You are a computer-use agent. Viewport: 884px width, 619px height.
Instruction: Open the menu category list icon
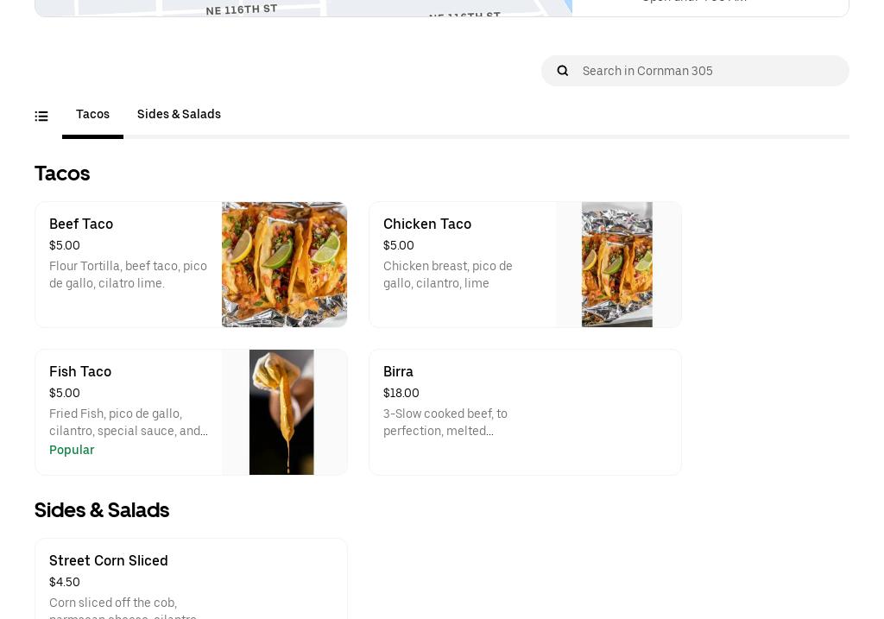[41, 116]
